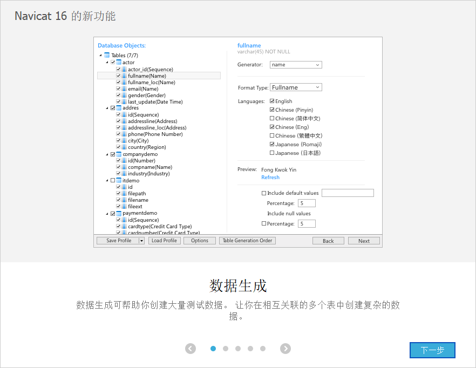This screenshot has height=368, width=476.
Task: Click the itdemo table icon
Action: click(x=119, y=180)
